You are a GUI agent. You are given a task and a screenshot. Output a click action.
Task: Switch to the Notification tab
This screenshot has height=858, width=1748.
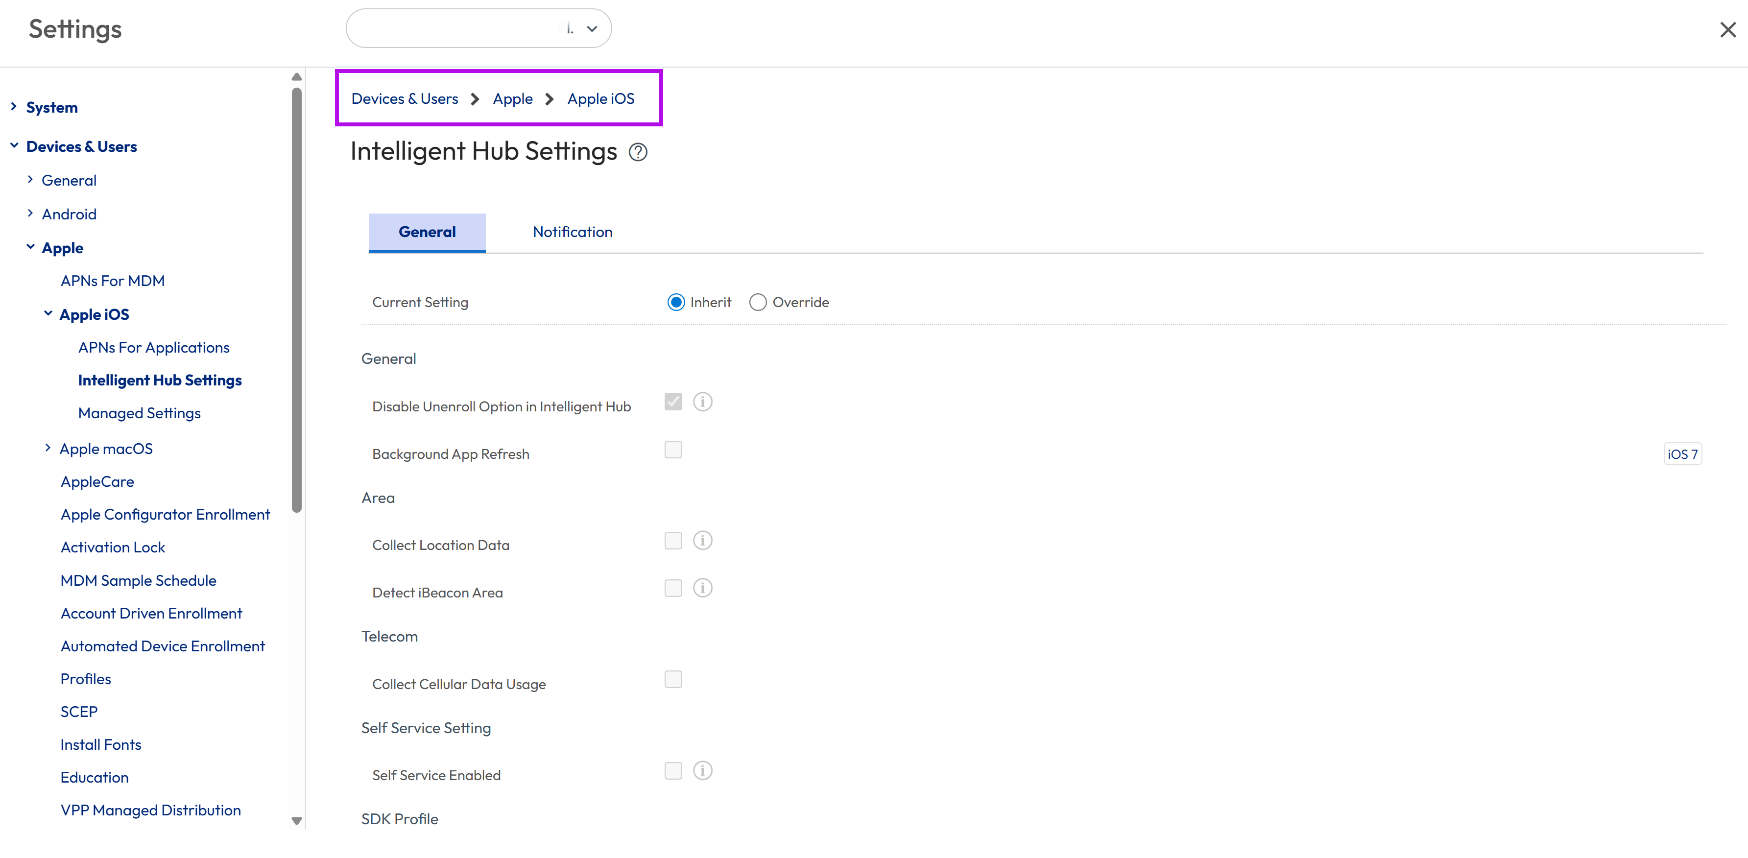click(572, 233)
